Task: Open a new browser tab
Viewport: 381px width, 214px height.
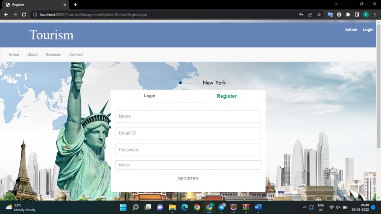Action: click(x=75, y=5)
